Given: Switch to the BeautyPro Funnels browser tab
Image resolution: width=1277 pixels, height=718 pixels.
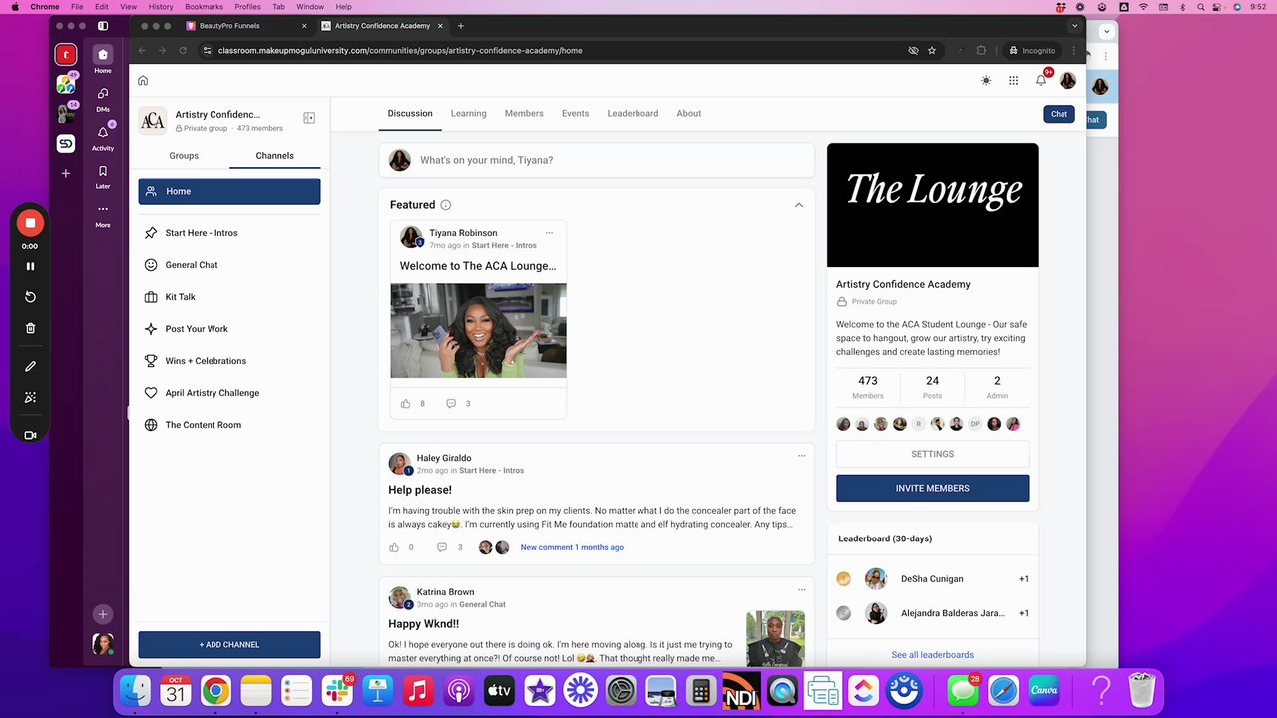Looking at the screenshot, I should tap(244, 26).
